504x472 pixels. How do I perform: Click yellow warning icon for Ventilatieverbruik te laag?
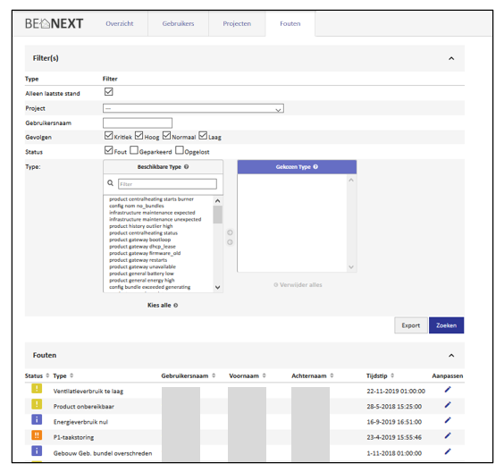[37, 388]
